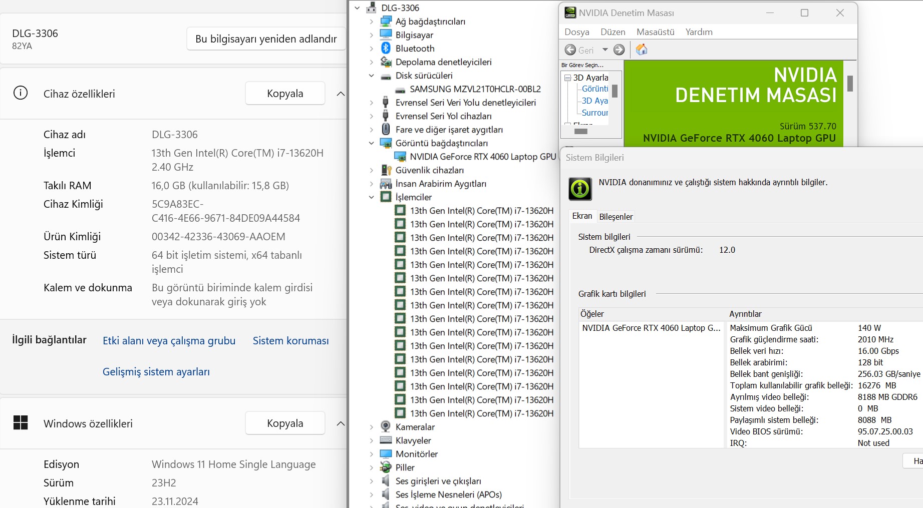Screen dimensions: 923x508
Task: Click the Cihaz özellikleri info icon
Action: coord(21,93)
